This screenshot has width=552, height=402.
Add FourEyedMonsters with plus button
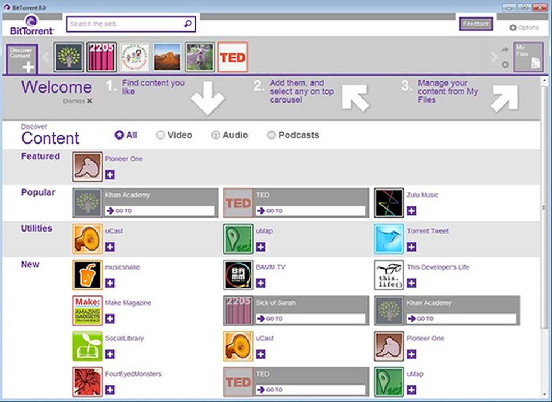pyautogui.click(x=110, y=390)
